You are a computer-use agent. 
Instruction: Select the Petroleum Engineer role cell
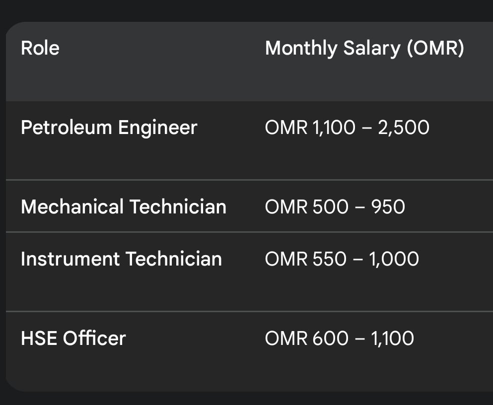pyautogui.click(x=109, y=128)
